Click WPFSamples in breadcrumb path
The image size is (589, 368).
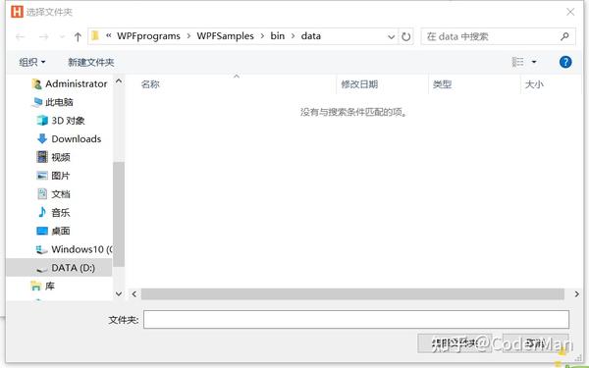pos(225,36)
